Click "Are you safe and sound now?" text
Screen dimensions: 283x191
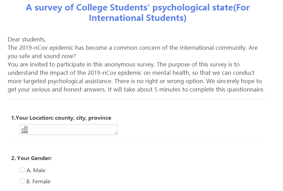pos(42,56)
